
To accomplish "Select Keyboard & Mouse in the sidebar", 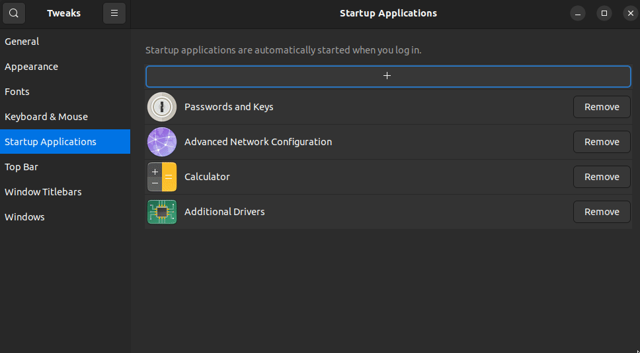I will [65, 117].
